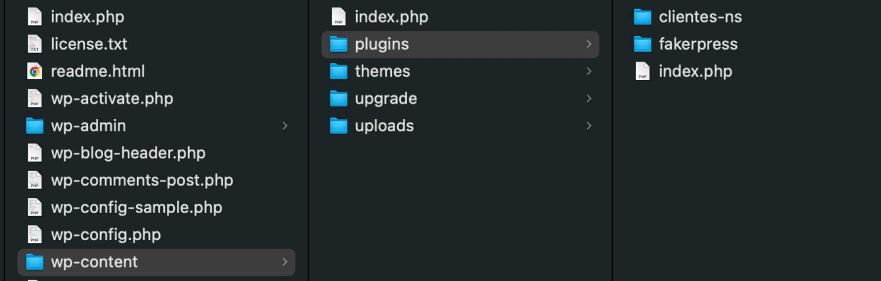
Task: Select wp-activate.php in the first column
Action: pos(112,99)
